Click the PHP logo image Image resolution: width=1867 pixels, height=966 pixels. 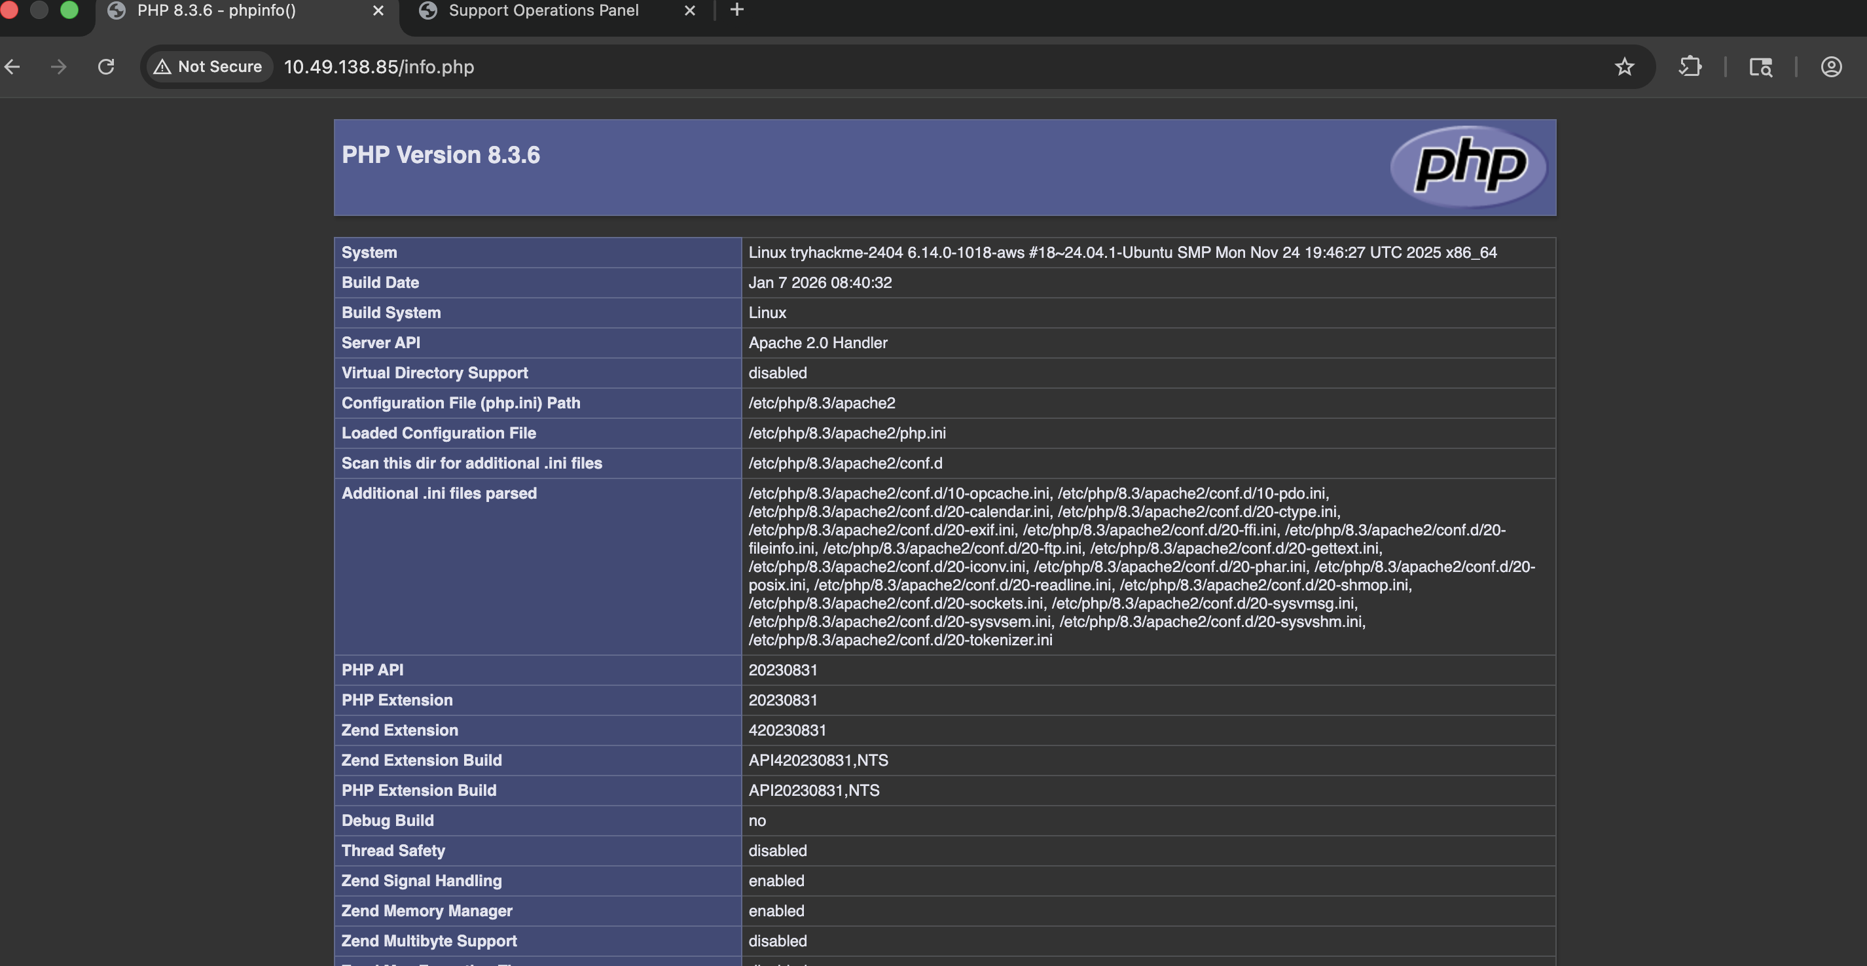(x=1468, y=167)
